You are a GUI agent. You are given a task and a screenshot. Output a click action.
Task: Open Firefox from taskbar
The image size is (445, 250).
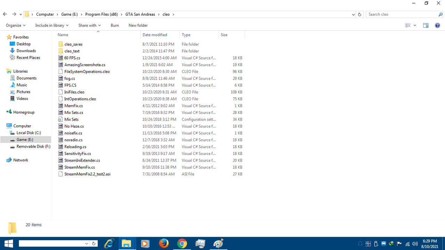(x=163, y=243)
